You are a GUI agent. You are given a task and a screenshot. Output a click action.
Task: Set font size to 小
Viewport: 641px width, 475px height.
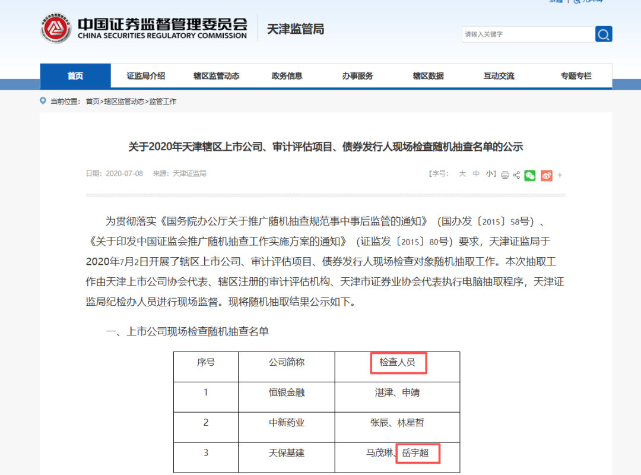489,173
